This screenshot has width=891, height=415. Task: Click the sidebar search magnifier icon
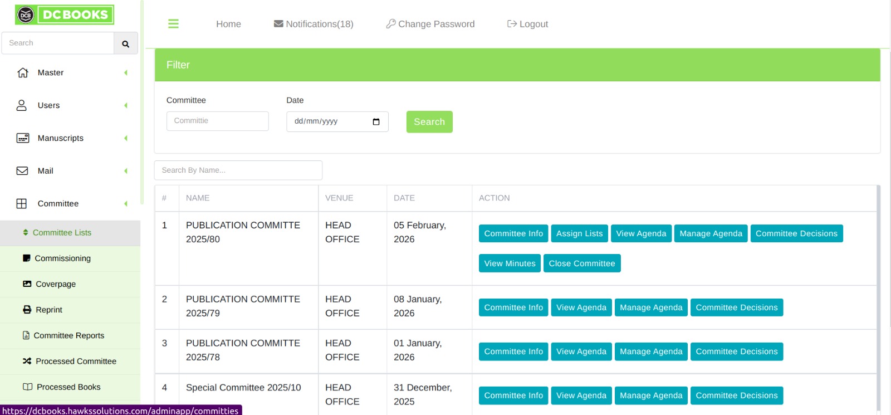(x=125, y=43)
